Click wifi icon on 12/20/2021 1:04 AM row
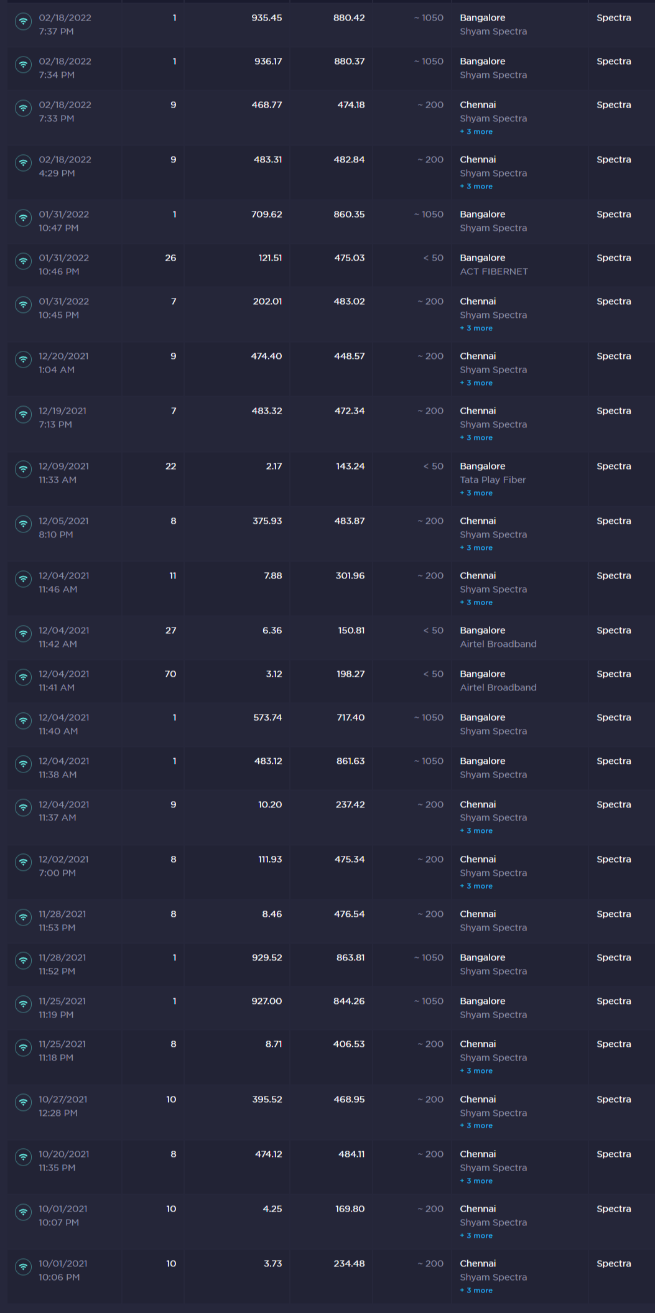The height and width of the screenshot is (1313, 655). (24, 360)
